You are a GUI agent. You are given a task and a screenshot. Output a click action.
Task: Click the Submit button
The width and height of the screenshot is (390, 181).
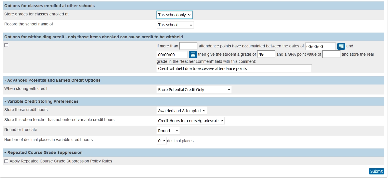[x=376, y=171]
